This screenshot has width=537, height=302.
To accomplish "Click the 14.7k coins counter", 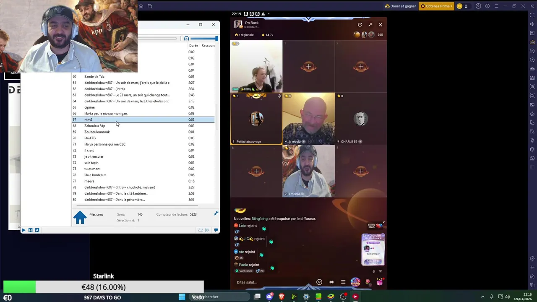I will point(267,35).
